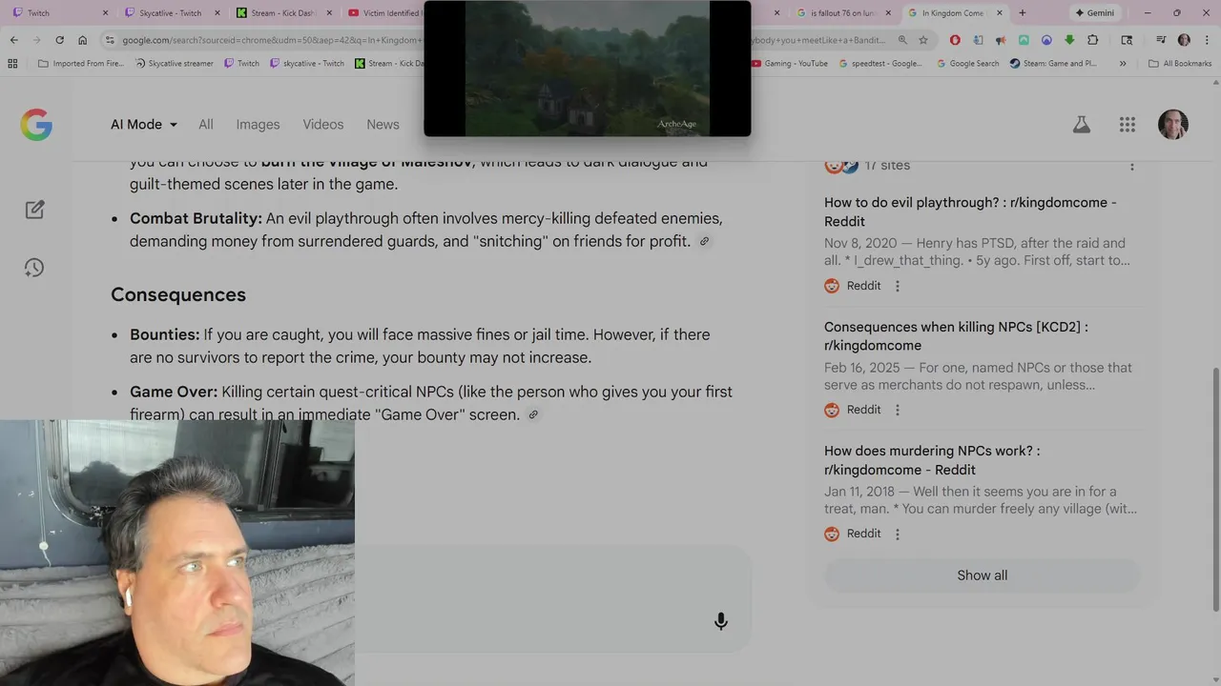Close the In Kingdom Come tab
The height and width of the screenshot is (686, 1221).
pyautogui.click(x=1002, y=13)
